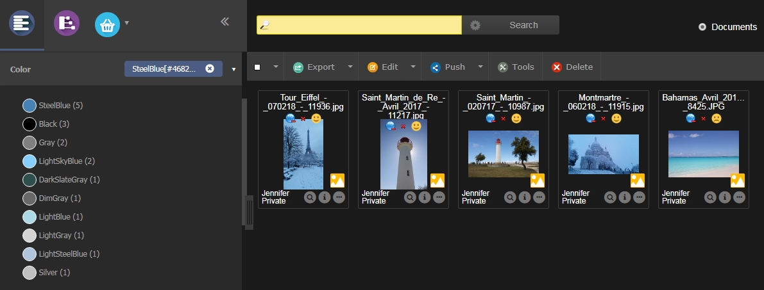764x290 pixels.
Task: Open the basket icon in top bar
Action: coord(107,24)
